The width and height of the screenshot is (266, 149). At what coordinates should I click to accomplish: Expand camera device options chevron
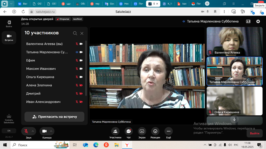point(51,131)
